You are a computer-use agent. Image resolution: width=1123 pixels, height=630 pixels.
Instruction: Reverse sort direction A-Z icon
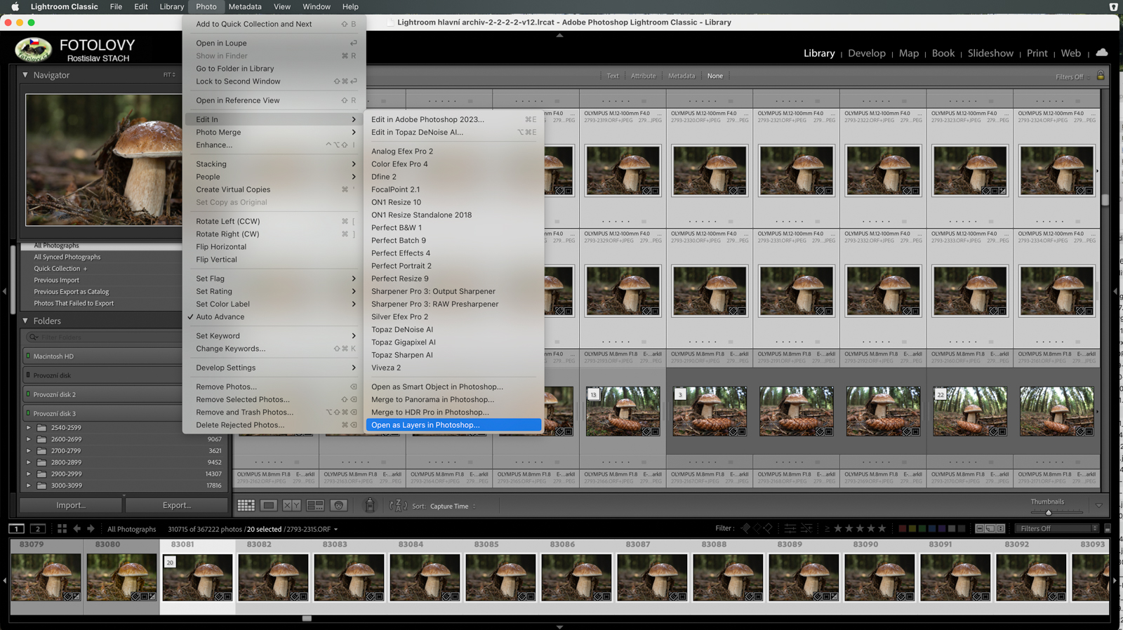(x=398, y=505)
